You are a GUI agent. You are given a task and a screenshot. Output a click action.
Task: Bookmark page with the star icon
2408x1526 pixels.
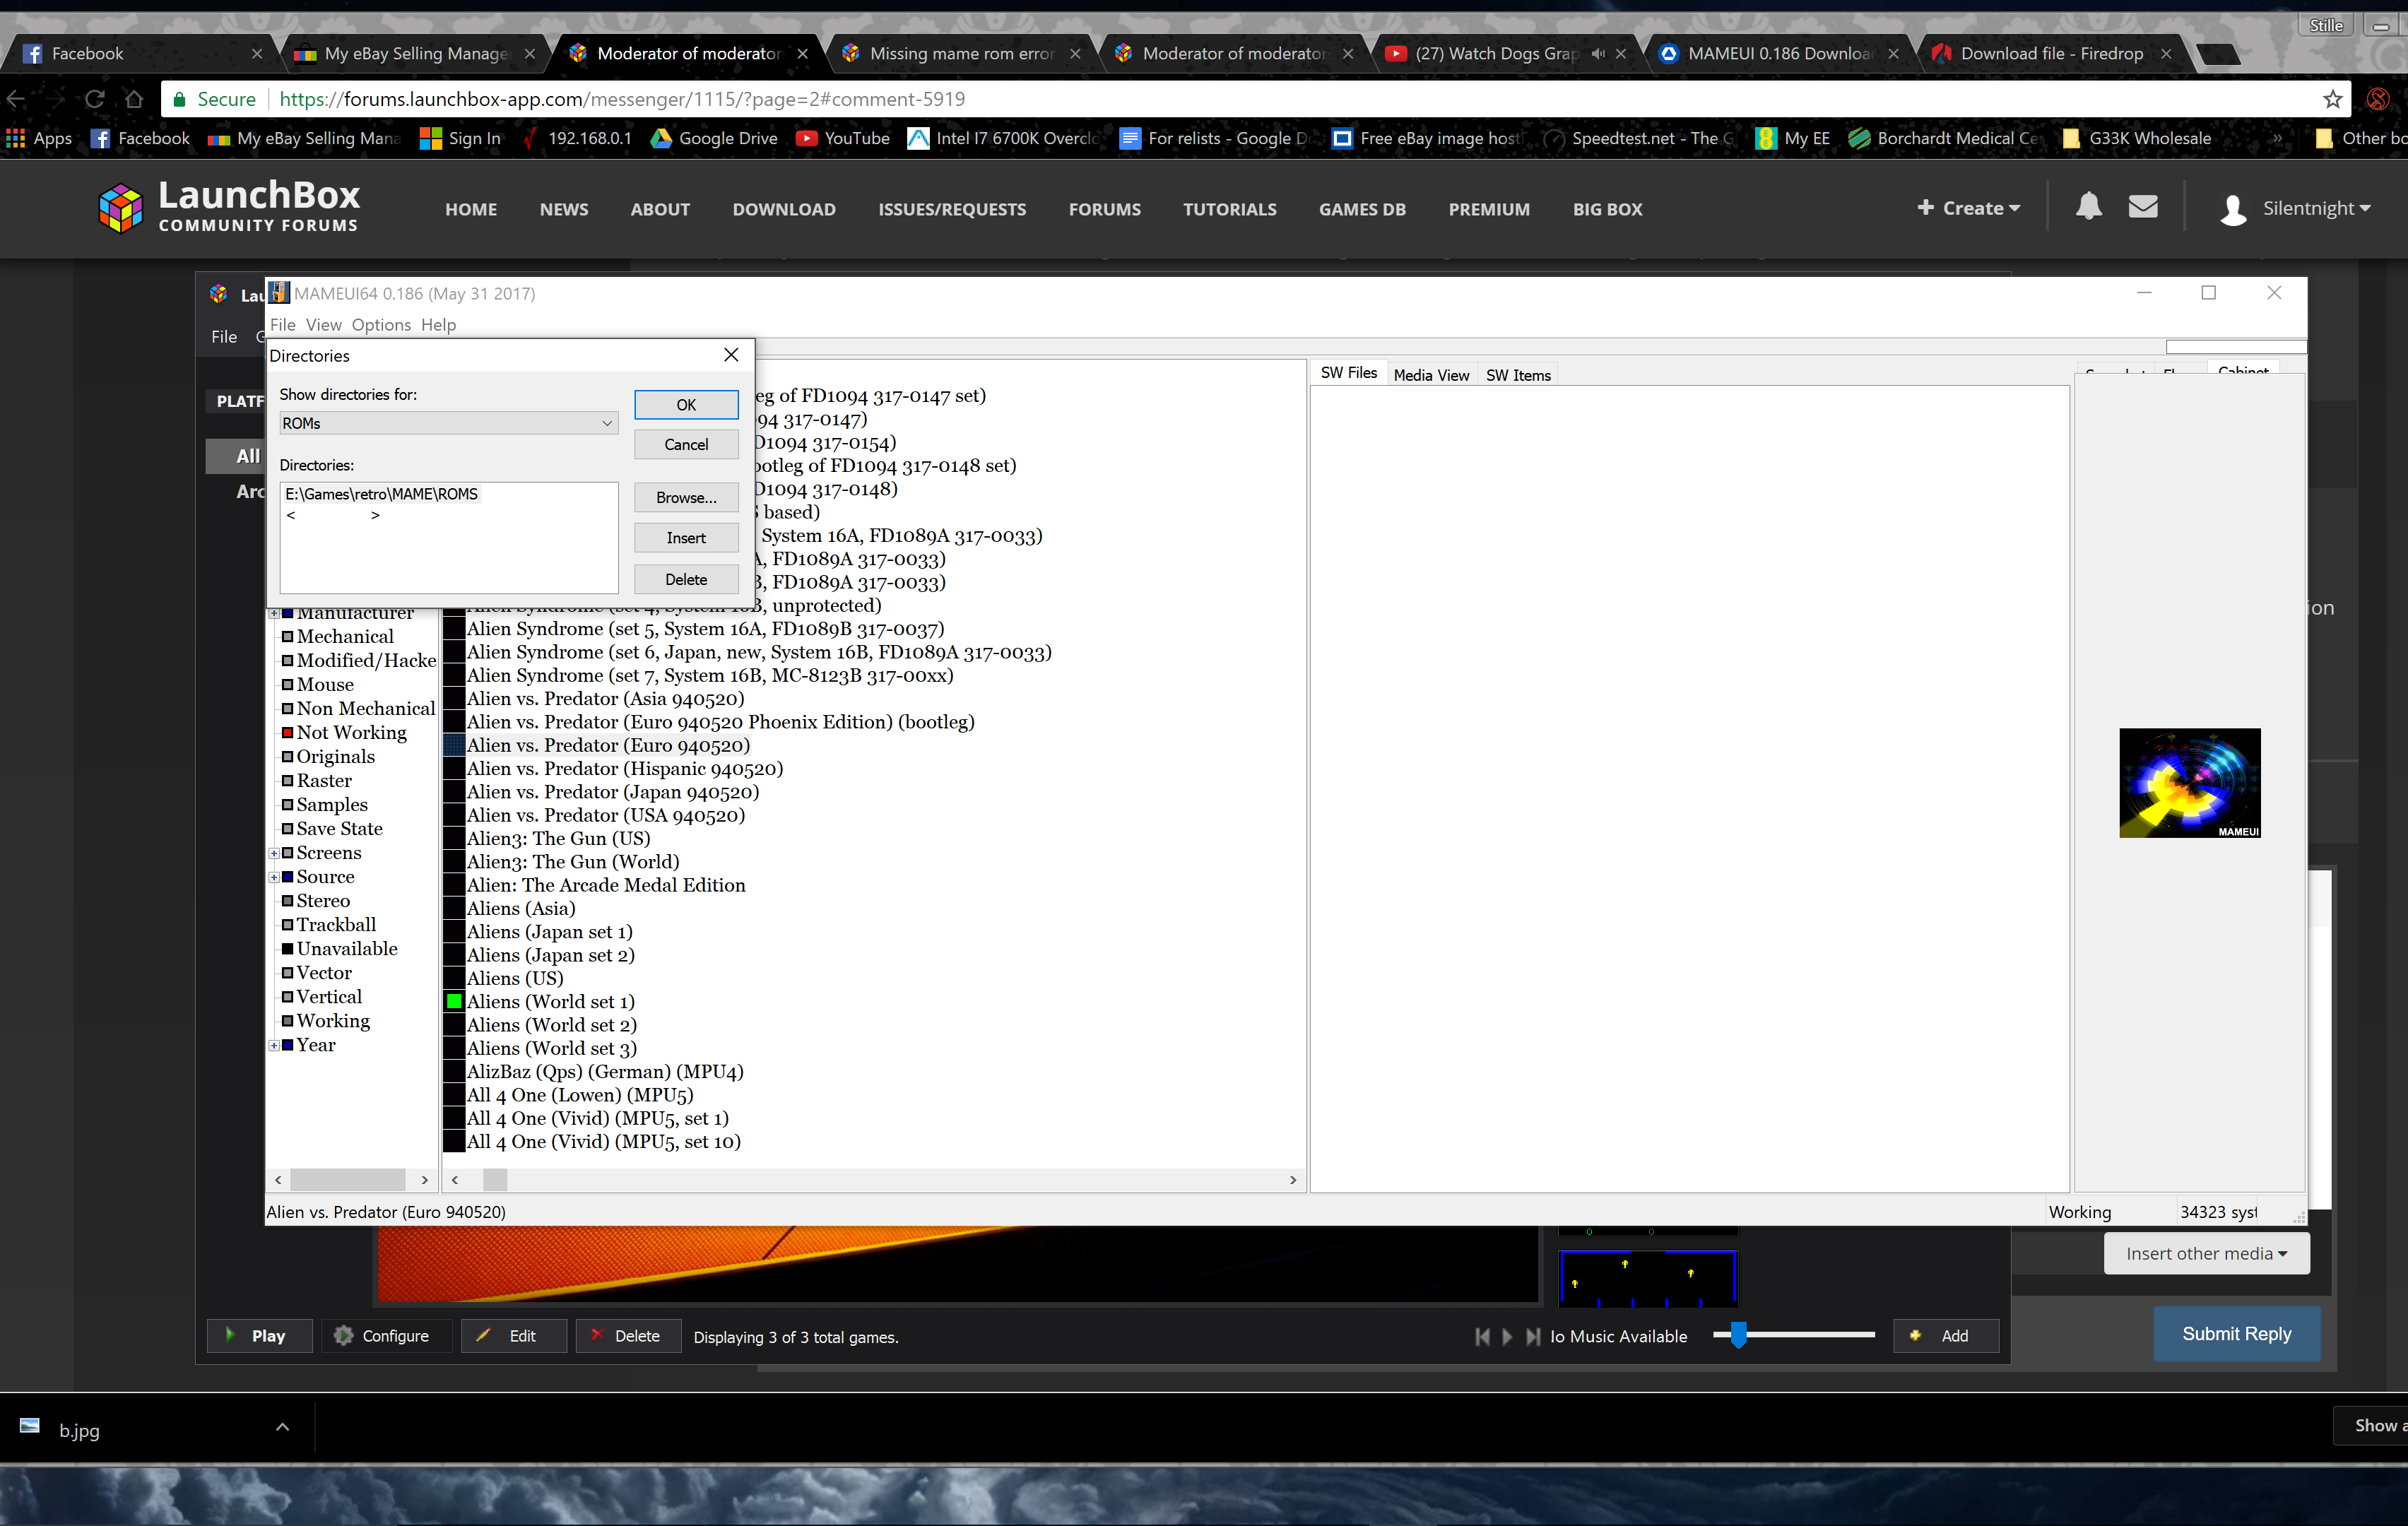2332,99
